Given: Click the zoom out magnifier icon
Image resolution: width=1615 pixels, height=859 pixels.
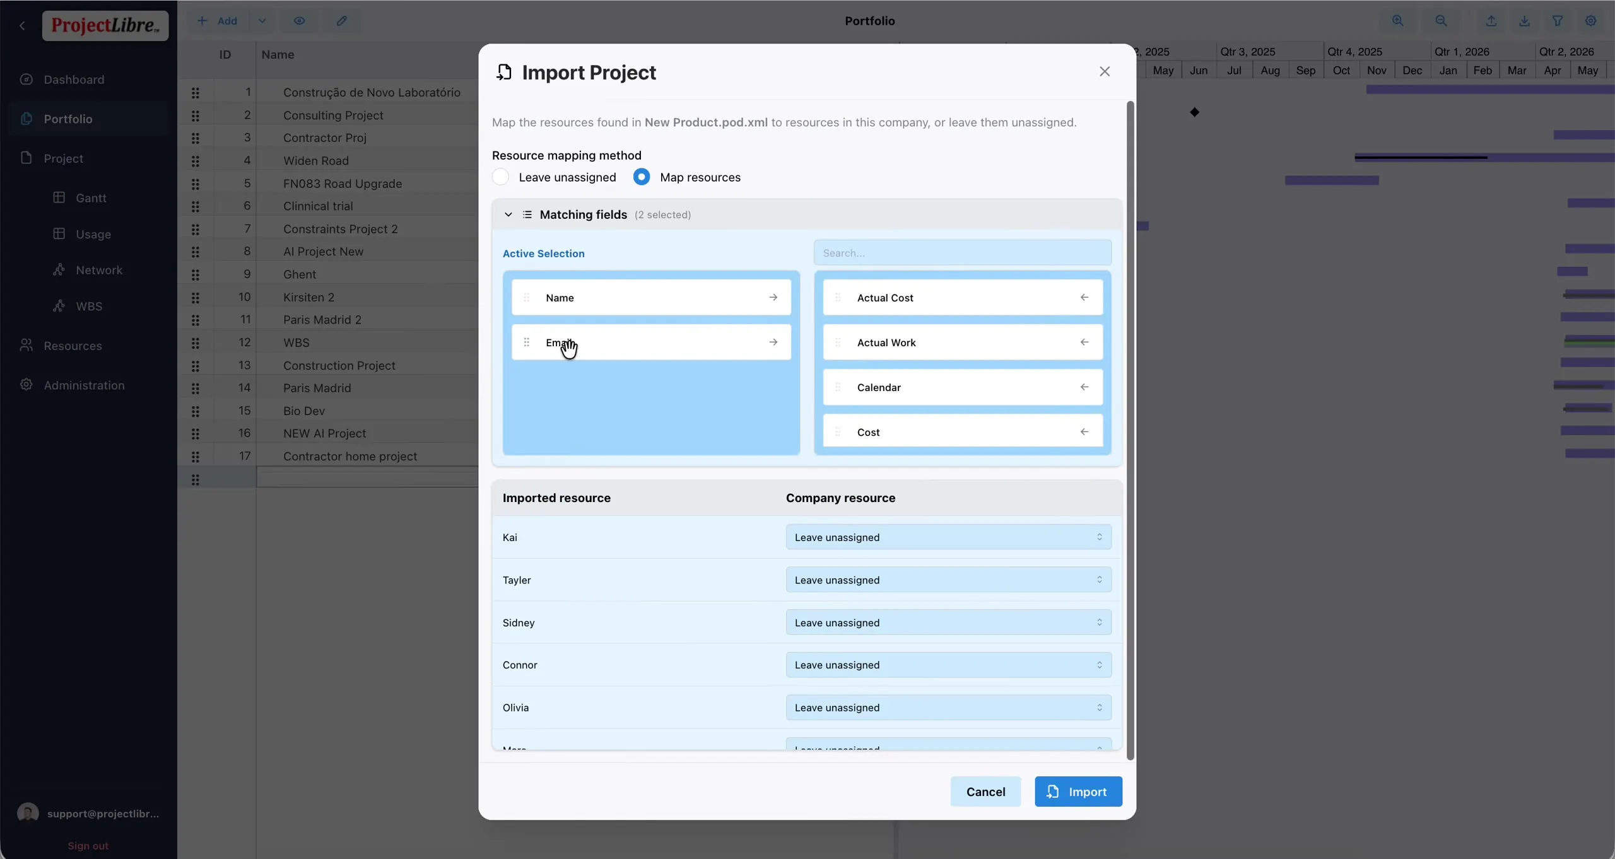Looking at the screenshot, I should [1441, 21].
